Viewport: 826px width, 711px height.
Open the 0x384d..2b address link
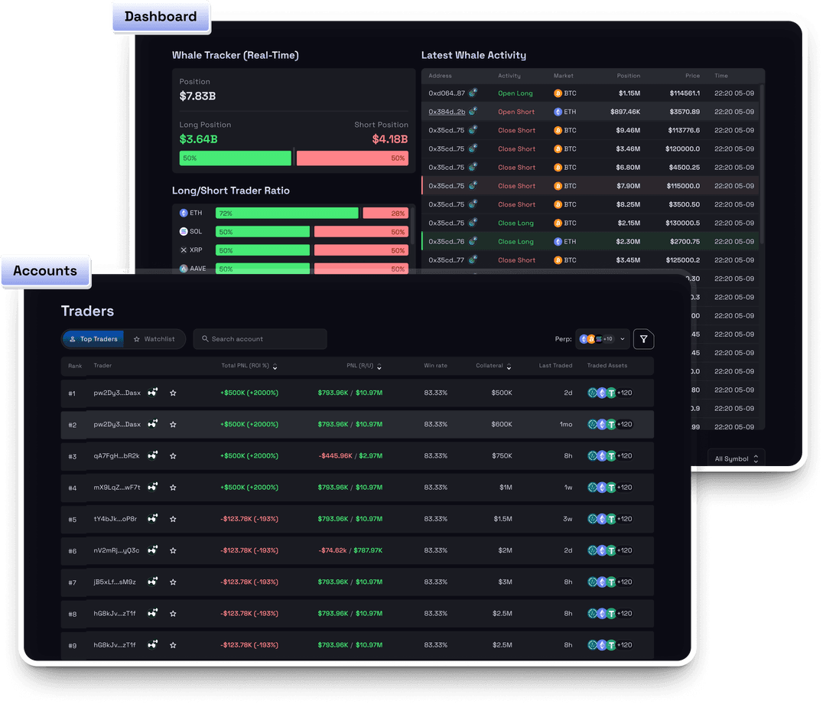pyautogui.click(x=446, y=112)
